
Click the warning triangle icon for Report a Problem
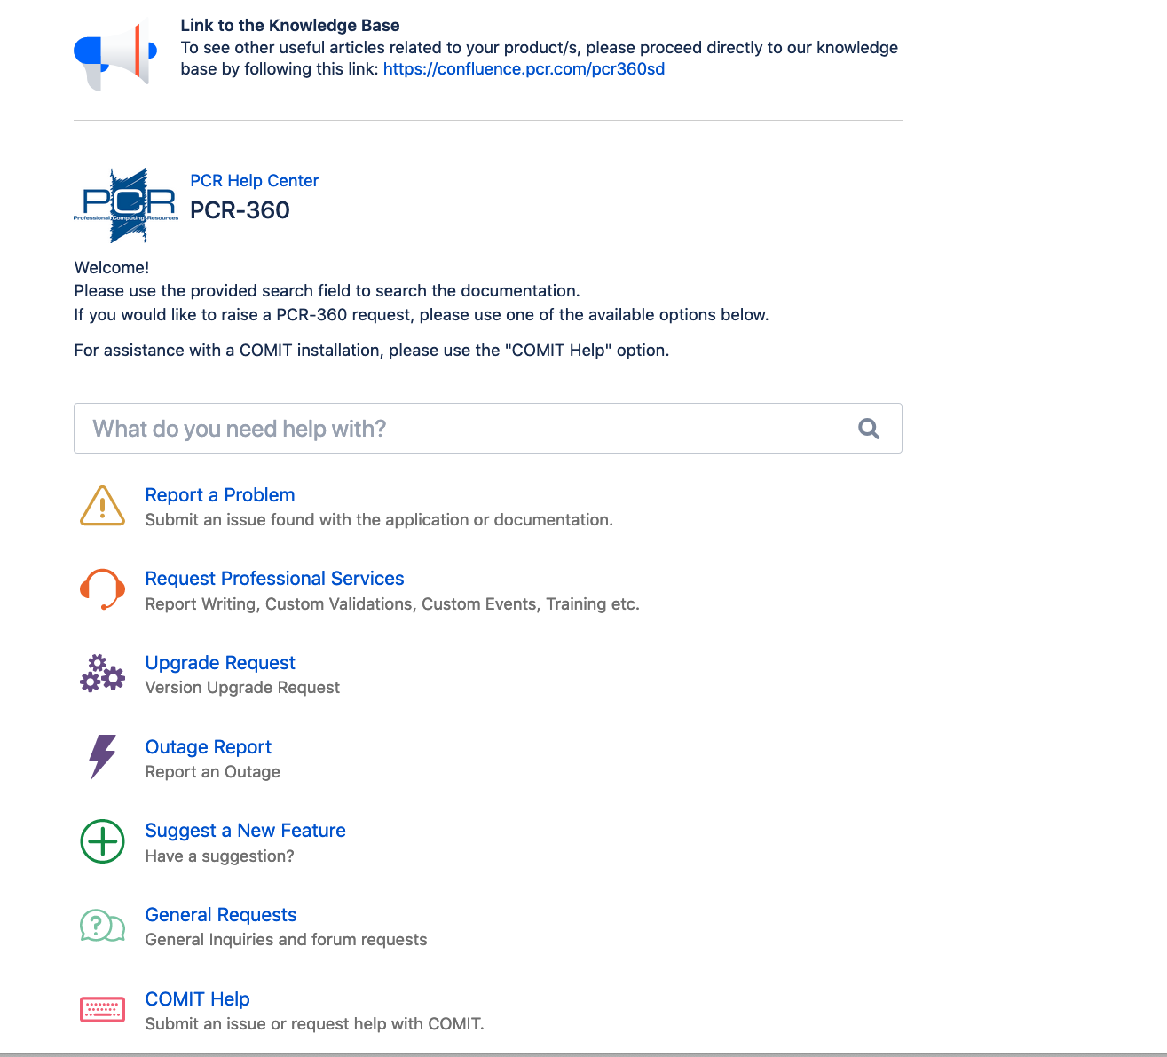[102, 506]
